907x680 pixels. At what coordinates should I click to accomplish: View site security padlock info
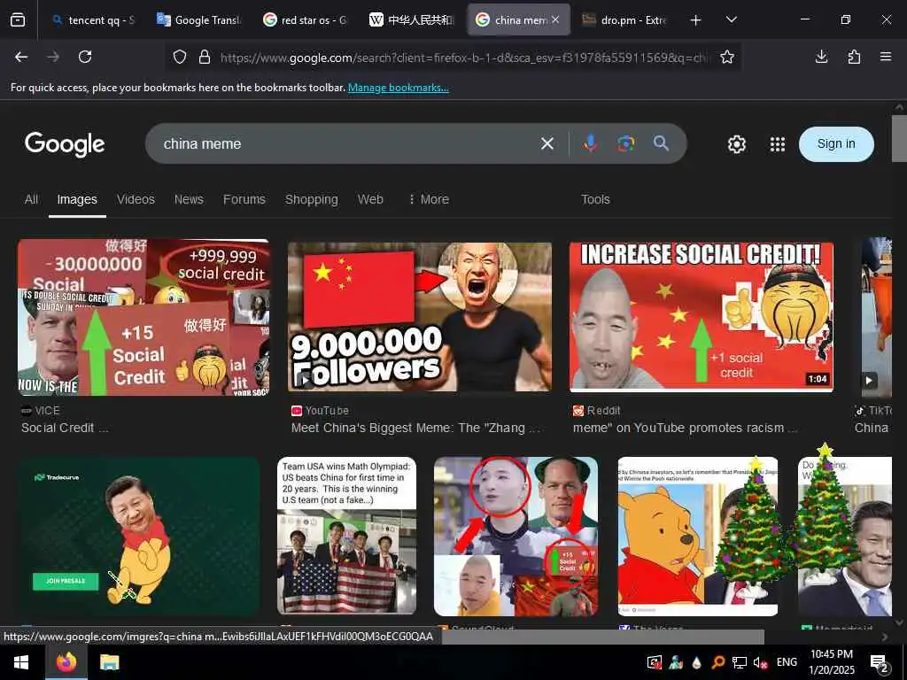205,58
